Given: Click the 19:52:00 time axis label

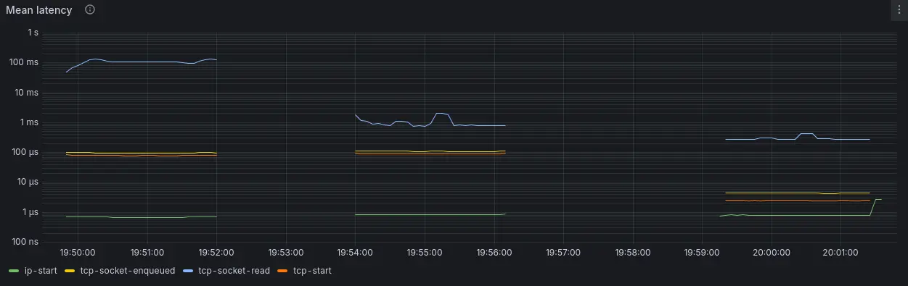Looking at the screenshot, I should [217, 253].
